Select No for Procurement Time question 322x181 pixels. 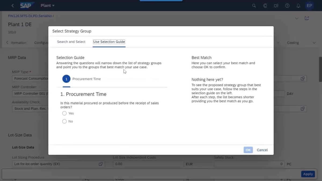64,121
